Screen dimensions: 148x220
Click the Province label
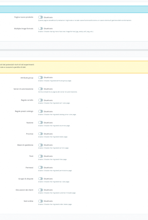pos(30,134)
